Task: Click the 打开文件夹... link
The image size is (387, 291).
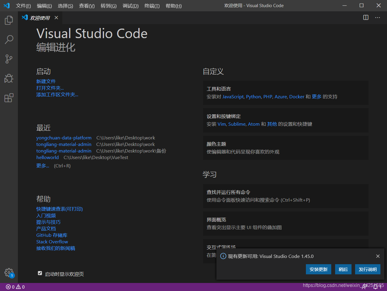Action: (x=50, y=88)
